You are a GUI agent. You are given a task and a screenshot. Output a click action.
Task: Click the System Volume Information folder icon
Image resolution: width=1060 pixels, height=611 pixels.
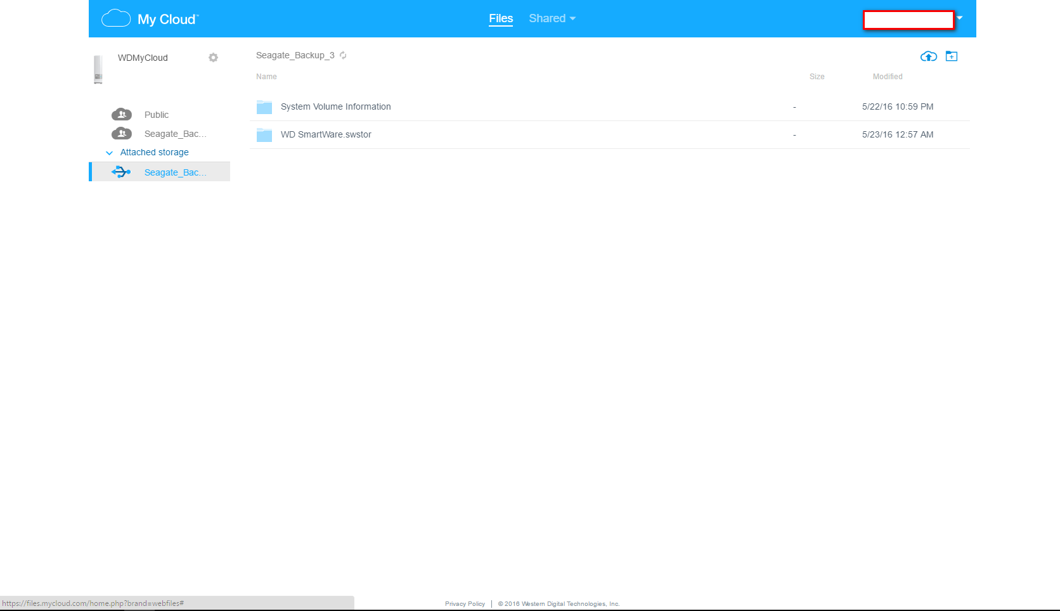coord(264,106)
